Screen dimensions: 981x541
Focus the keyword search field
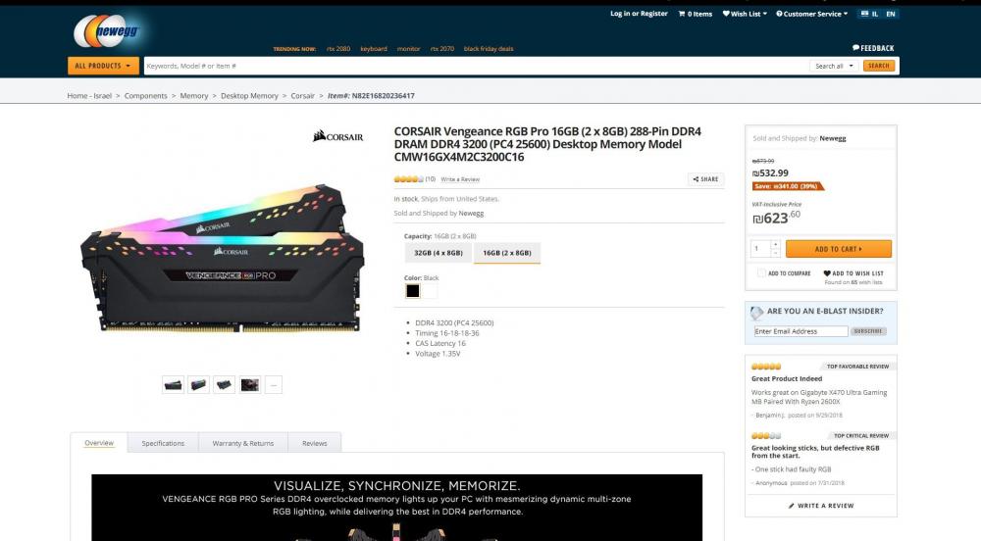[476, 66]
